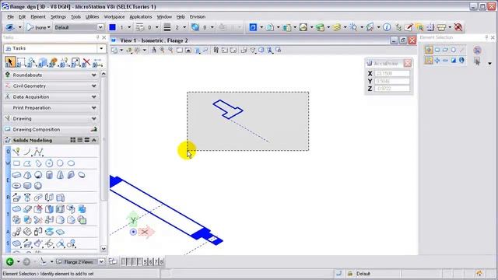The image size is (498, 280).
Task: Open the Workspace menu
Action: click(114, 17)
